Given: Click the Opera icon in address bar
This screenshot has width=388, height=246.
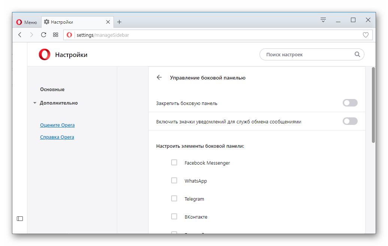Looking at the screenshot, I should (69, 35).
